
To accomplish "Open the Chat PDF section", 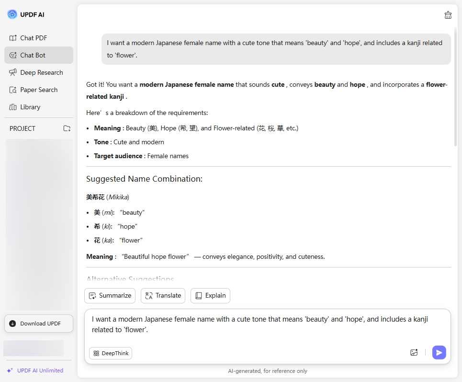I will pos(33,38).
